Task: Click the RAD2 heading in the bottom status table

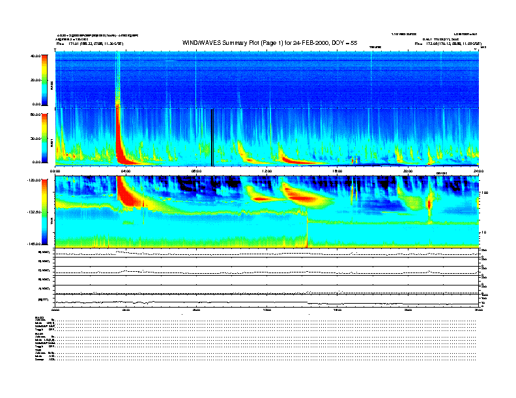Action: [39, 317]
